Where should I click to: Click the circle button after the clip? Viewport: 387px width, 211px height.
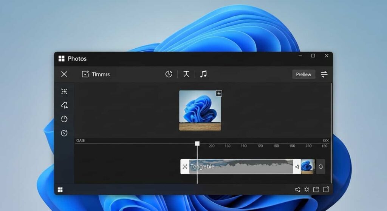click(x=320, y=166)
